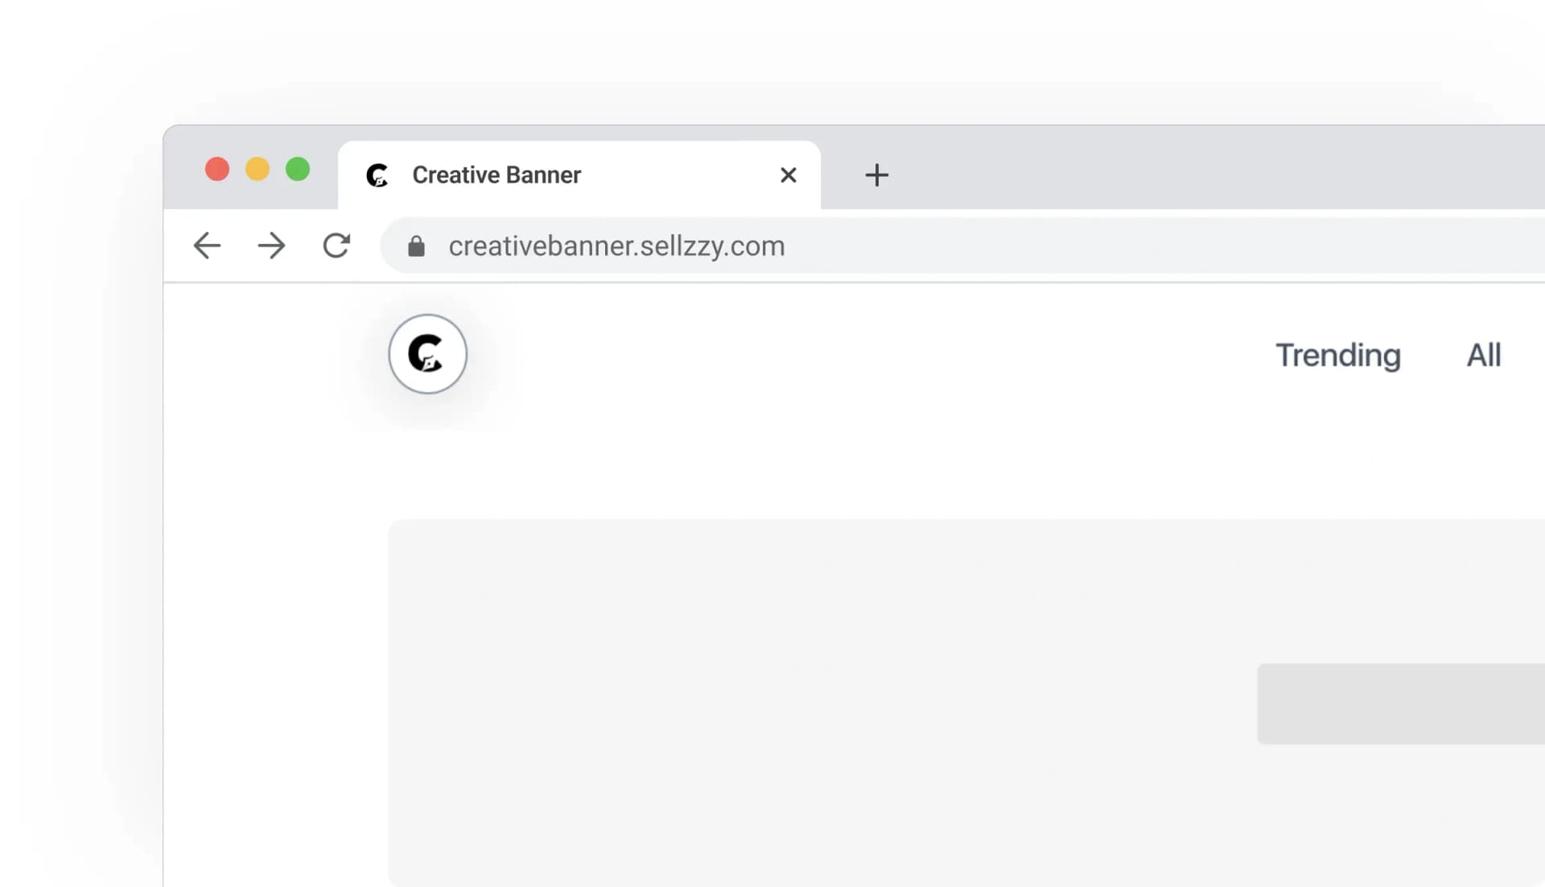This screenshot has width=1545, height=887.
Task: Close the Creative Banner tab
Action: coord(789,175)
